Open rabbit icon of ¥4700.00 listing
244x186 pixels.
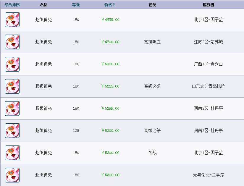(12, 42)
